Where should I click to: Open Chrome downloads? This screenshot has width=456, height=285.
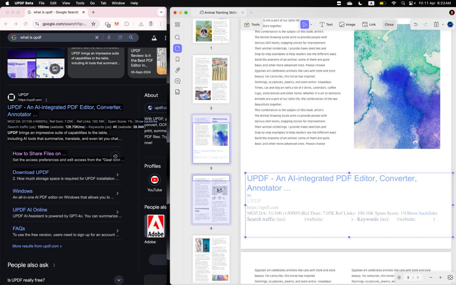click(141, 24)
